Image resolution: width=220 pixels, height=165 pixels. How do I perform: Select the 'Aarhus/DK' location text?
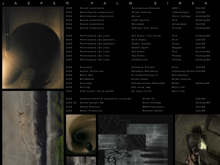point(202,83)
